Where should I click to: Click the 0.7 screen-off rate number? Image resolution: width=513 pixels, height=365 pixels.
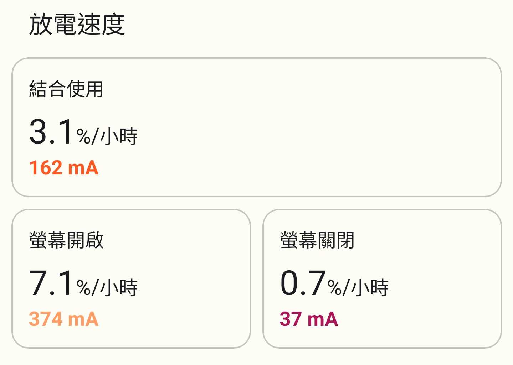303,283
